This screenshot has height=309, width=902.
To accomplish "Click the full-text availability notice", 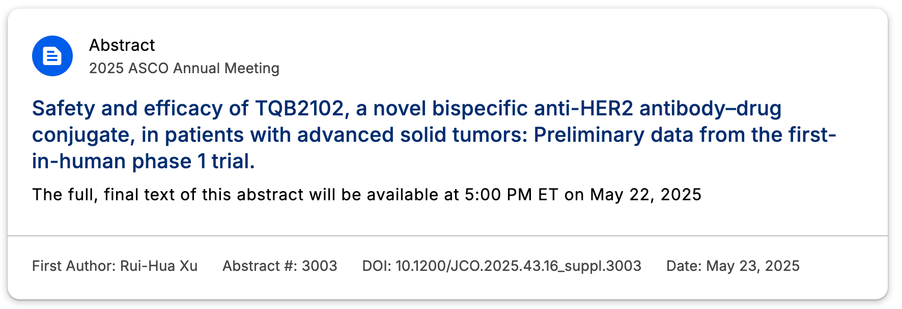I will tap(367, 195).
